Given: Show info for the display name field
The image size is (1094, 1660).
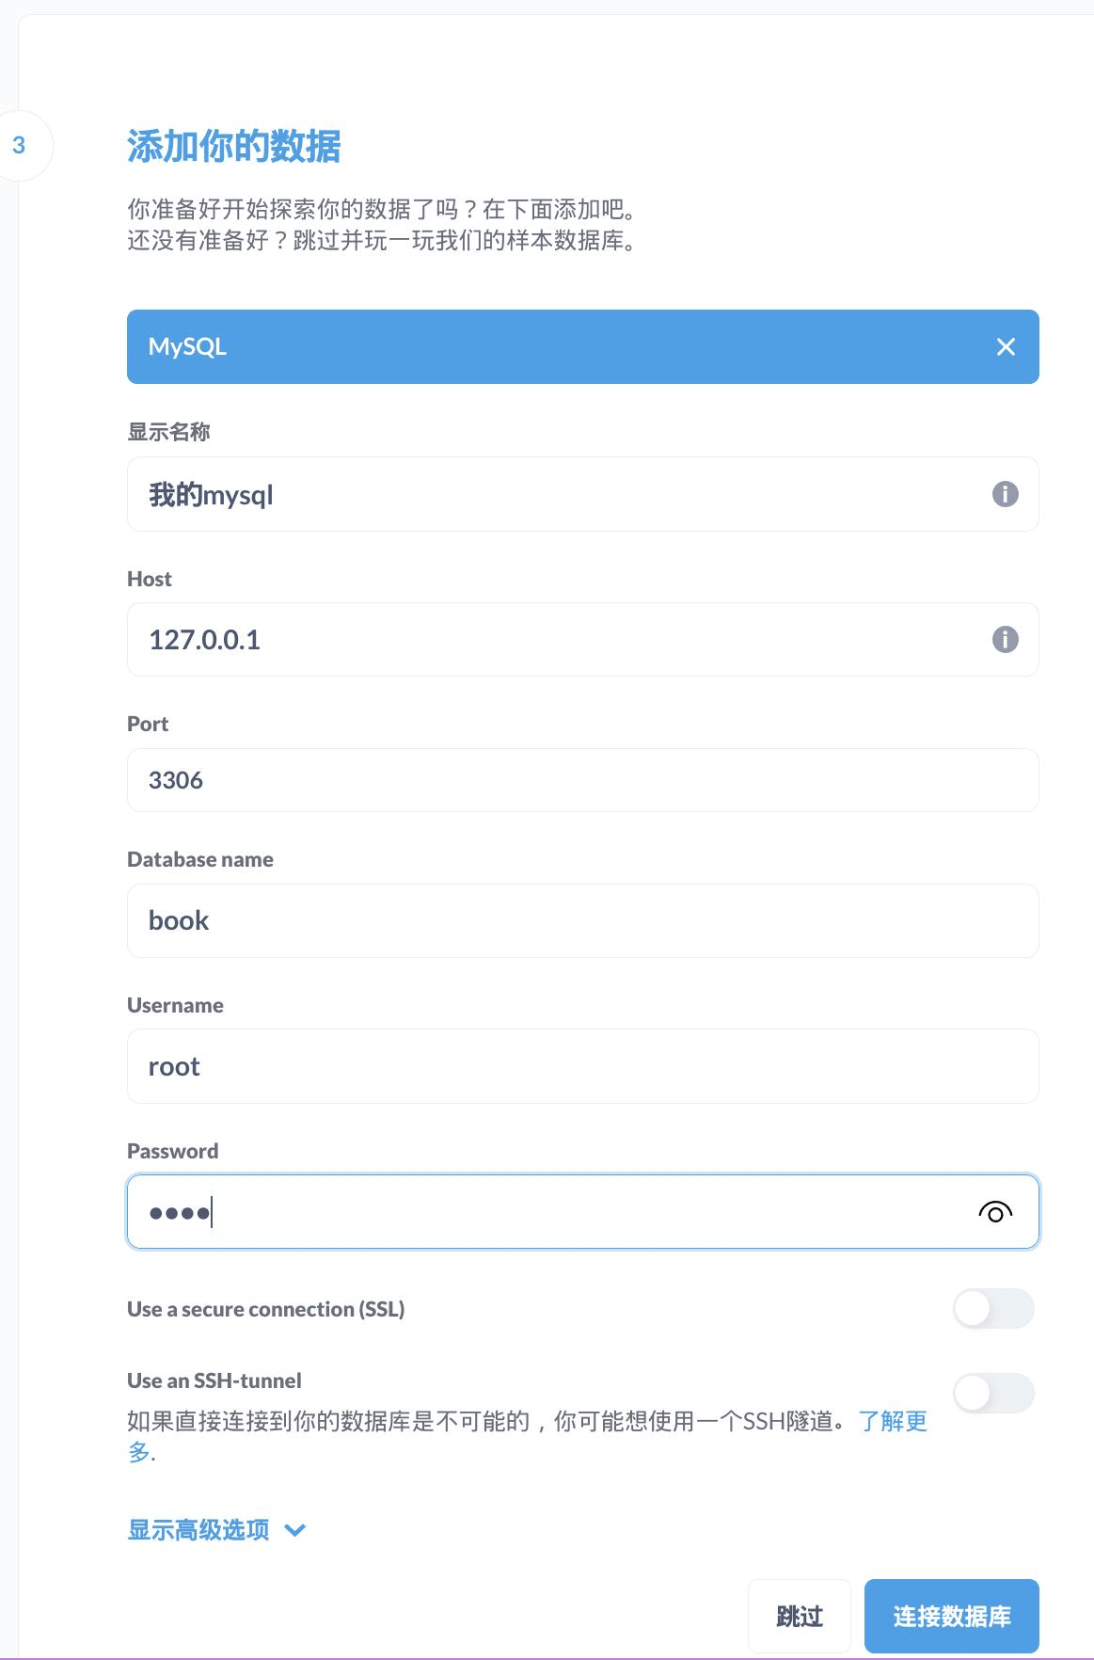Looking at the screenshot, I should pos(1006,494).
